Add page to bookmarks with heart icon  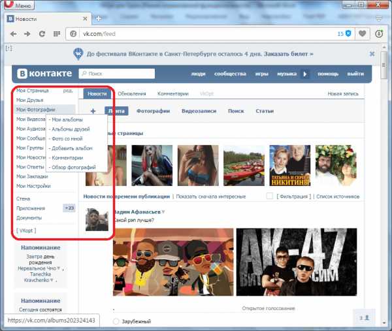tap(362, 33)
